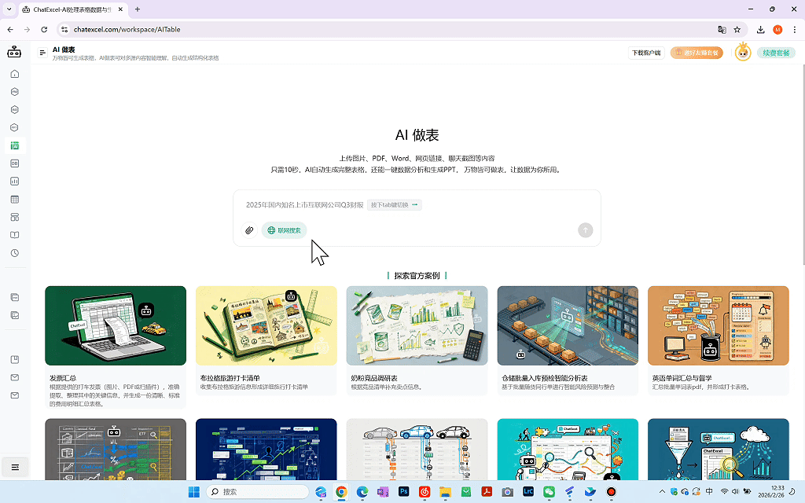Open the 布拉格旅游打卡清单 example thumbnail
Viewport: 805px width, 503px height.
coord(266,325)
